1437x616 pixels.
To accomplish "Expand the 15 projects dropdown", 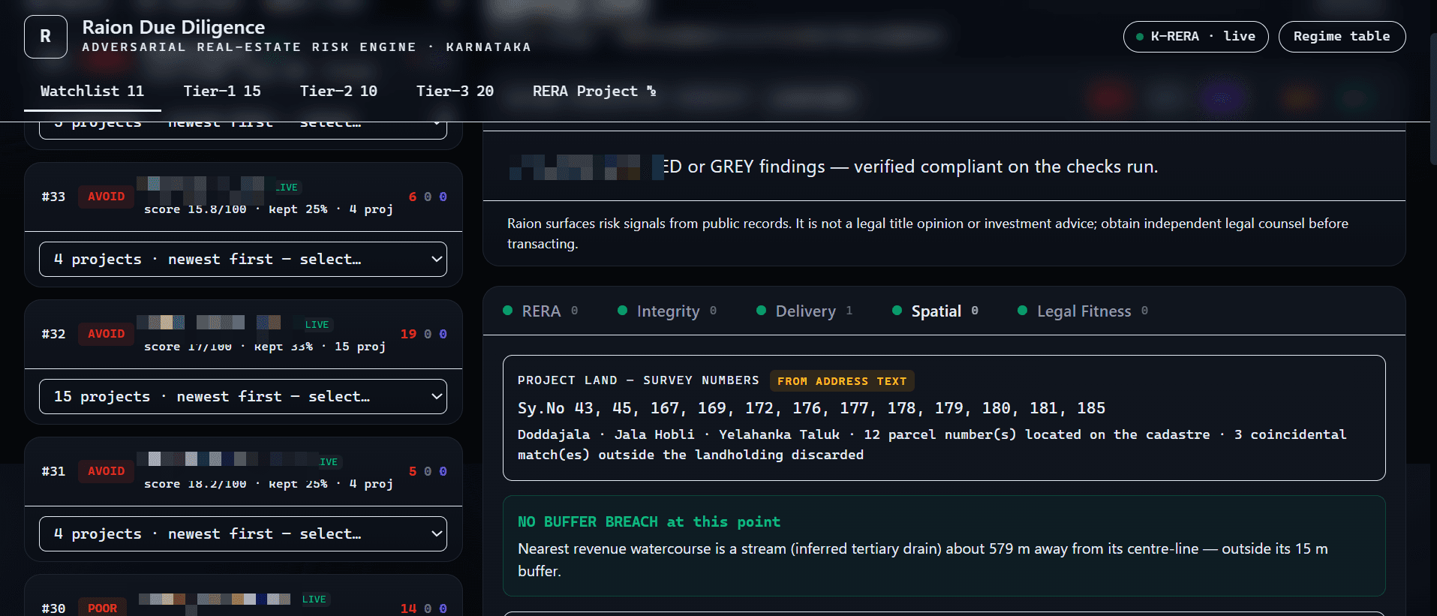I will tap(243, 396).
